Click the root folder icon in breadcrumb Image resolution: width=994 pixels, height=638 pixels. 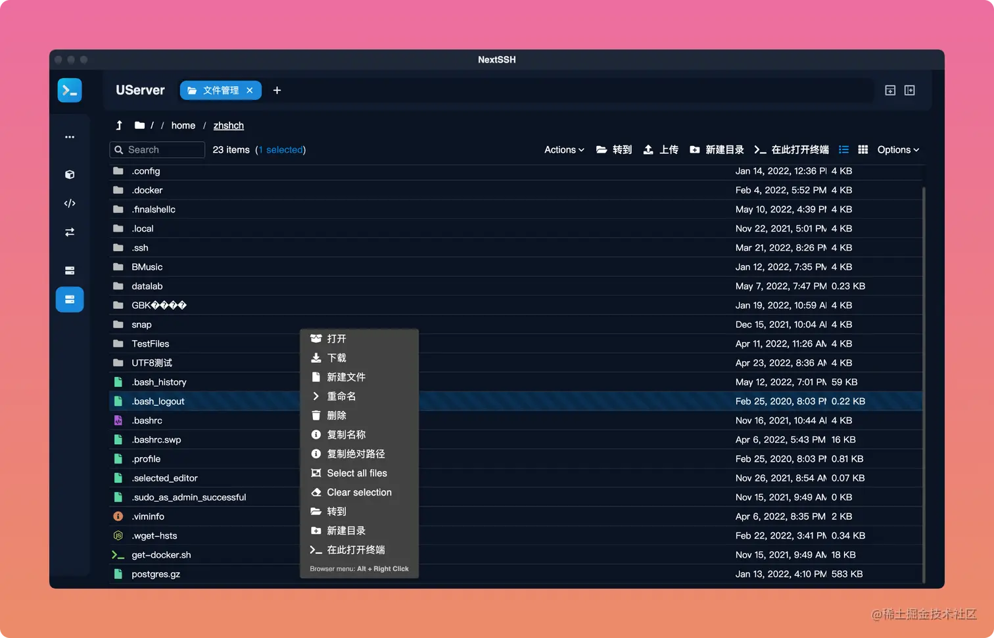(139, 125)
